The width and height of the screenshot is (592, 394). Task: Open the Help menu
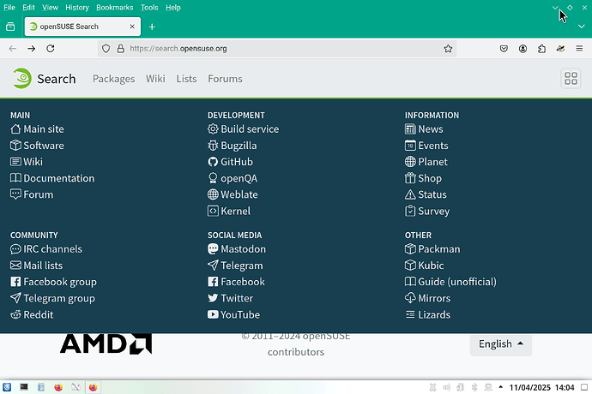point(173,8)
